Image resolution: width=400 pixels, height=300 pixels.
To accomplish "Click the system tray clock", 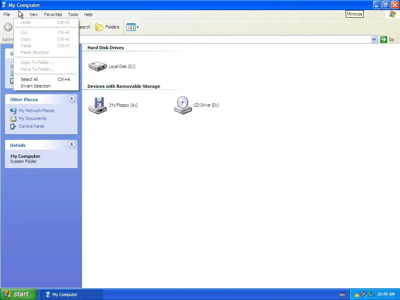I will tap(386, 295).
